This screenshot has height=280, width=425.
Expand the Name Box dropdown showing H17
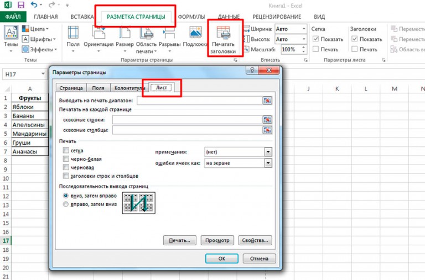point(43,74)
